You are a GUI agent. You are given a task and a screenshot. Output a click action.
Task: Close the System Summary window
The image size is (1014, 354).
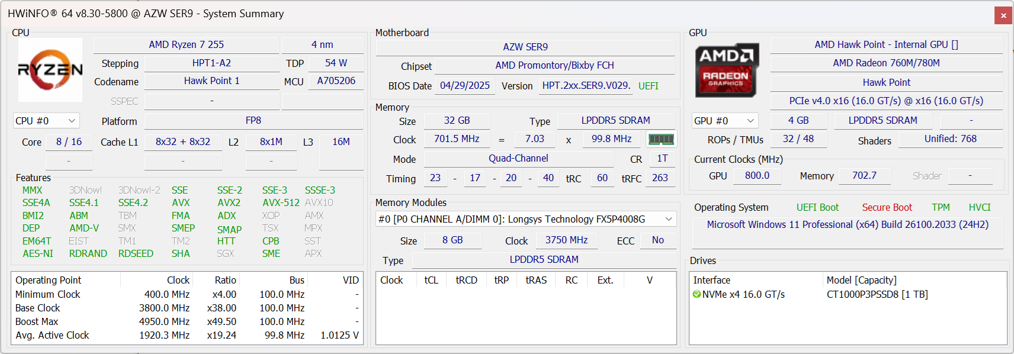coord(1003,15)
